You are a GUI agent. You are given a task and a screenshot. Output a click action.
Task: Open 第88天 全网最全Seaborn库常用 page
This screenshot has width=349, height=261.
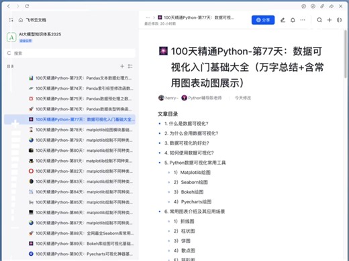pyautogui.click(x=70, y=234)
